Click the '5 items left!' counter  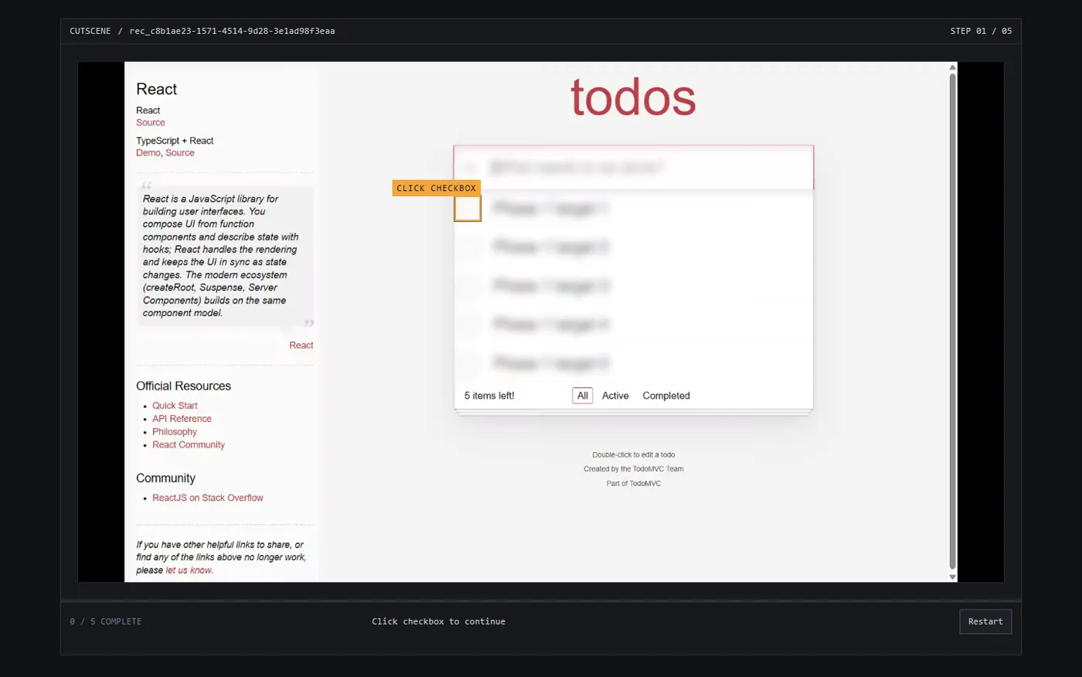489,396
